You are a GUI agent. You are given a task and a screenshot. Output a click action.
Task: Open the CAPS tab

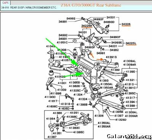tap(6, 3)
